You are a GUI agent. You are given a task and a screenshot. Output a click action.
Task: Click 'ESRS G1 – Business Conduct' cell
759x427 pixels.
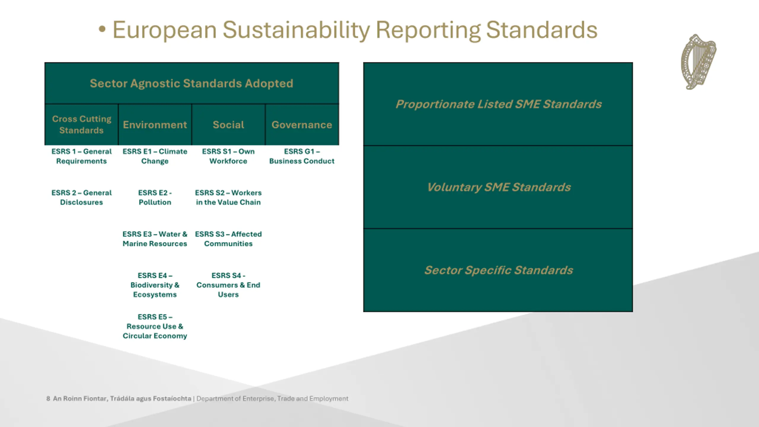[302, 156]
